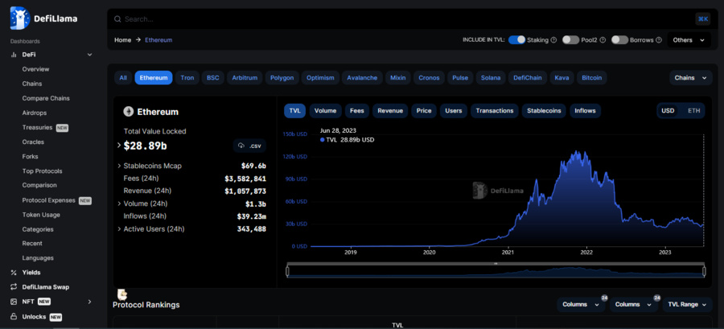Expand the NFT sidebar section arrow
Screen dimensions: 724x329
click(x=89, y=302)
